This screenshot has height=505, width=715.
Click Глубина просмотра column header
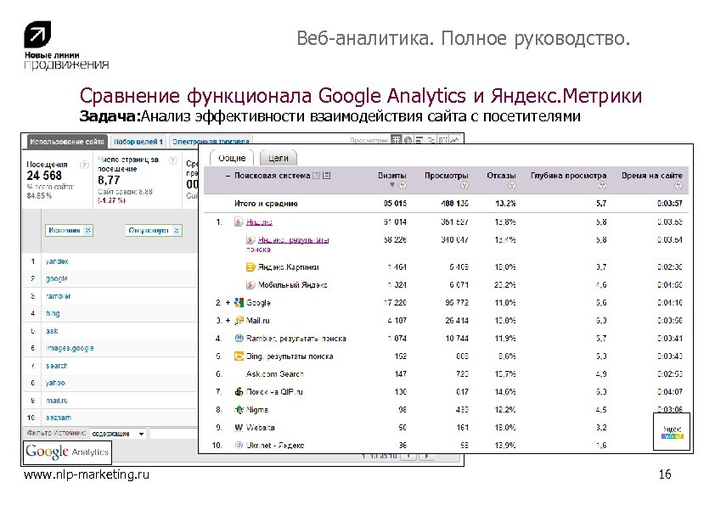tap(568, 176)
